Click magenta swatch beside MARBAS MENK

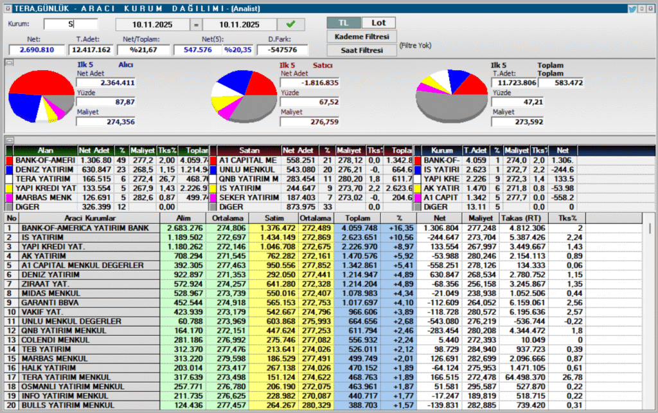pyautogui.click(x=9, y=197)
